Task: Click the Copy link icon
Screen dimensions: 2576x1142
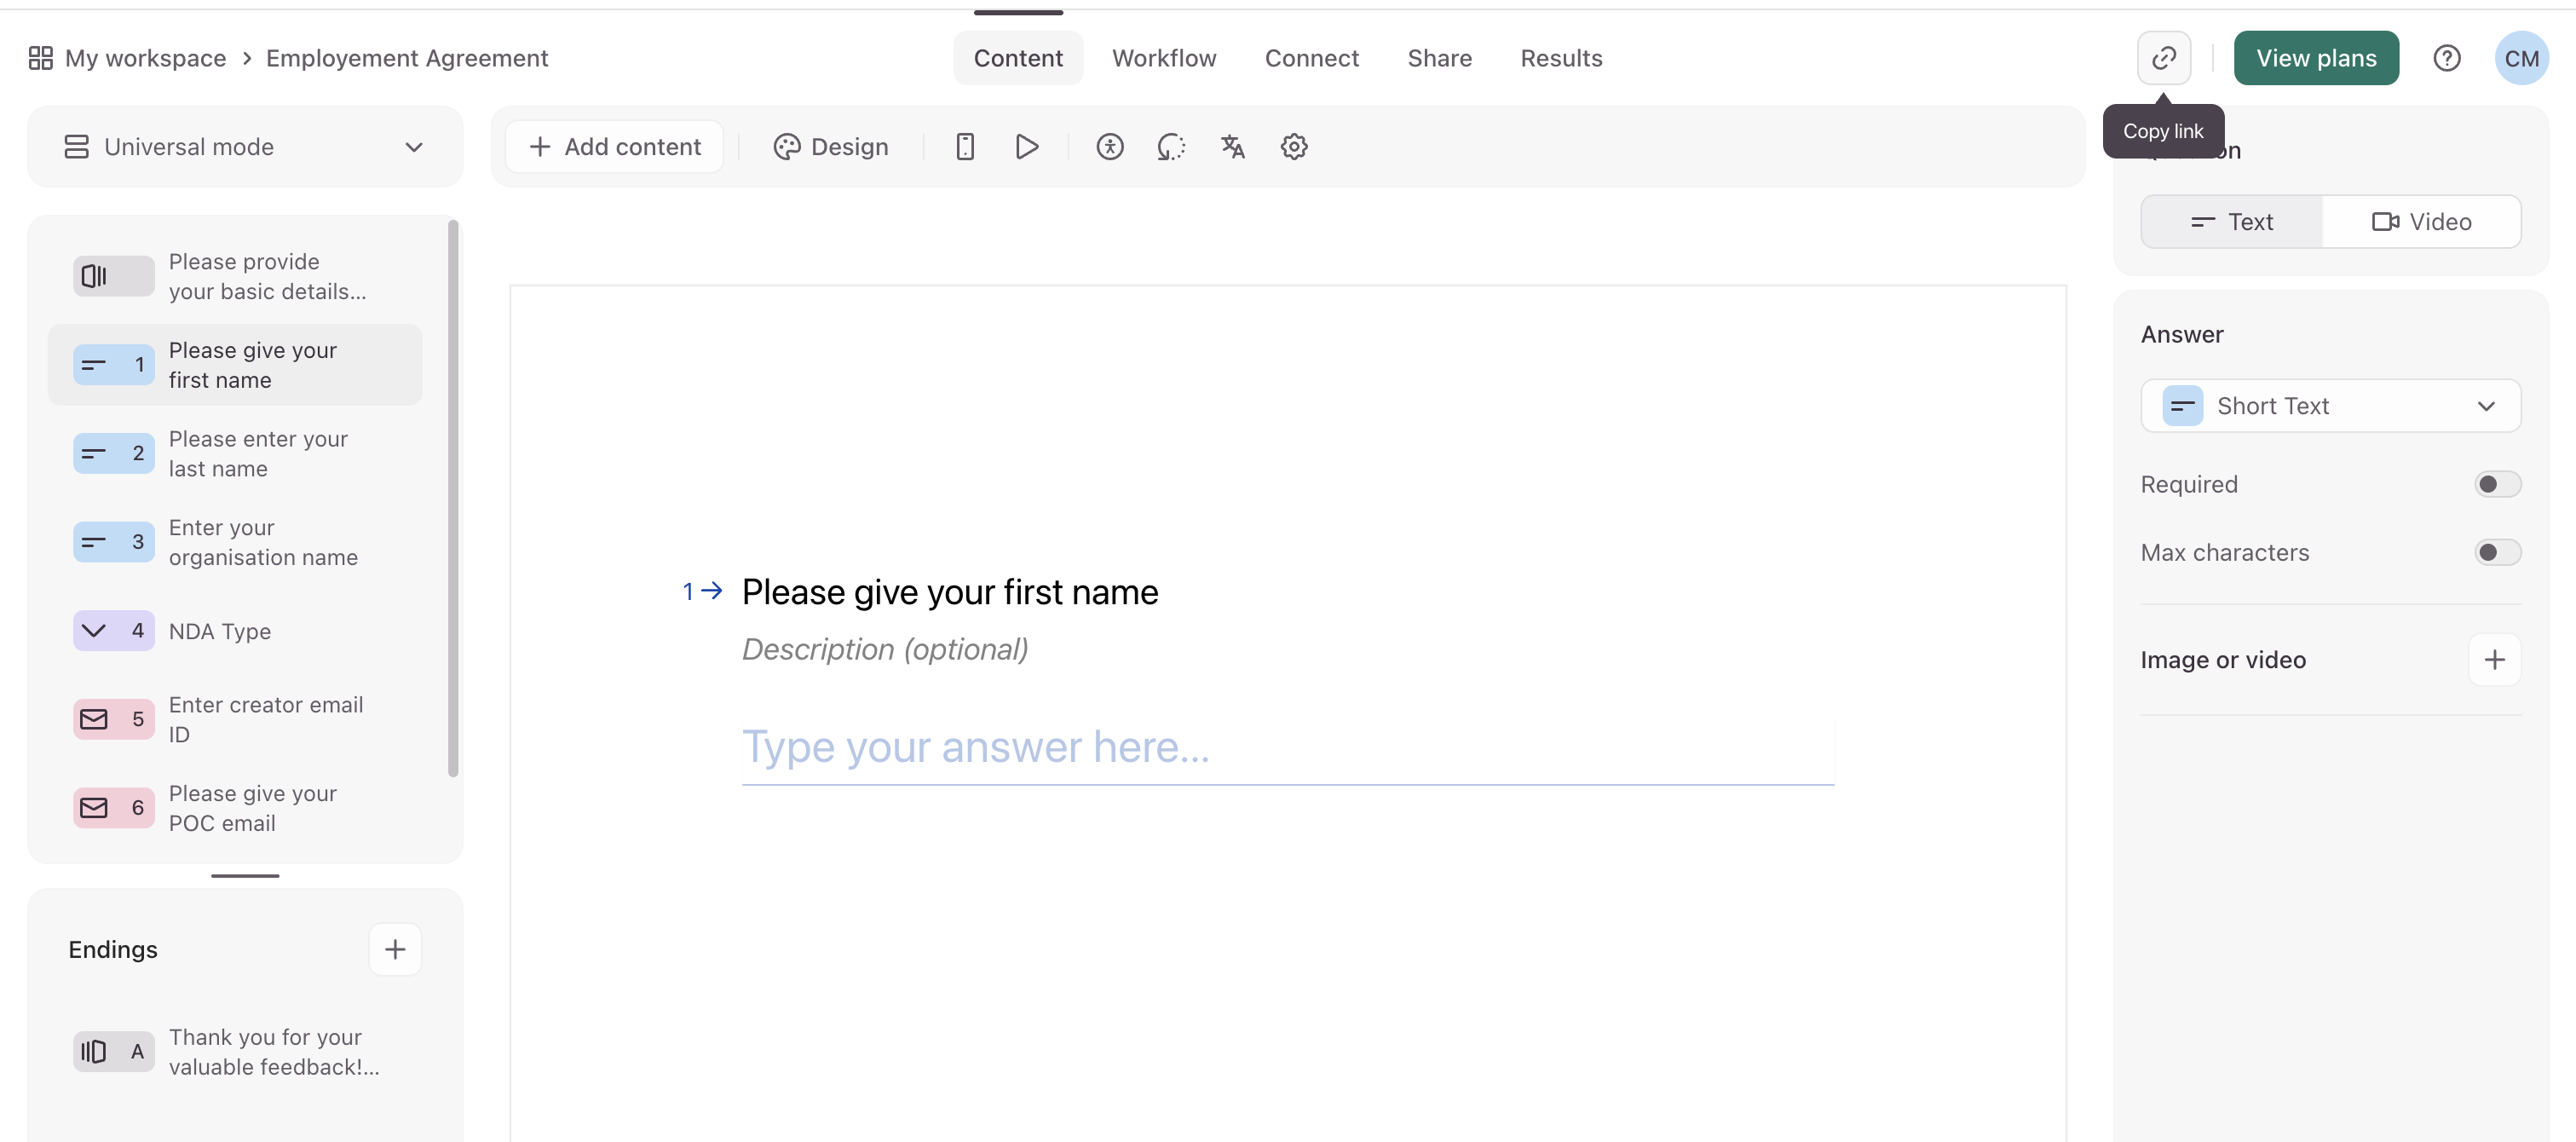Action: [x=2163, y=58]
